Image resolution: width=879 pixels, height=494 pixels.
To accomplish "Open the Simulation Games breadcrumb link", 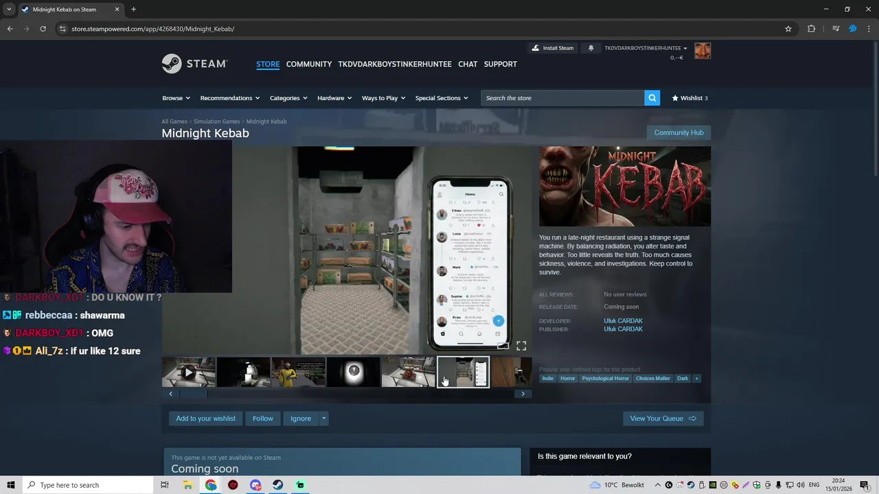I will click(x=216, y=121).
